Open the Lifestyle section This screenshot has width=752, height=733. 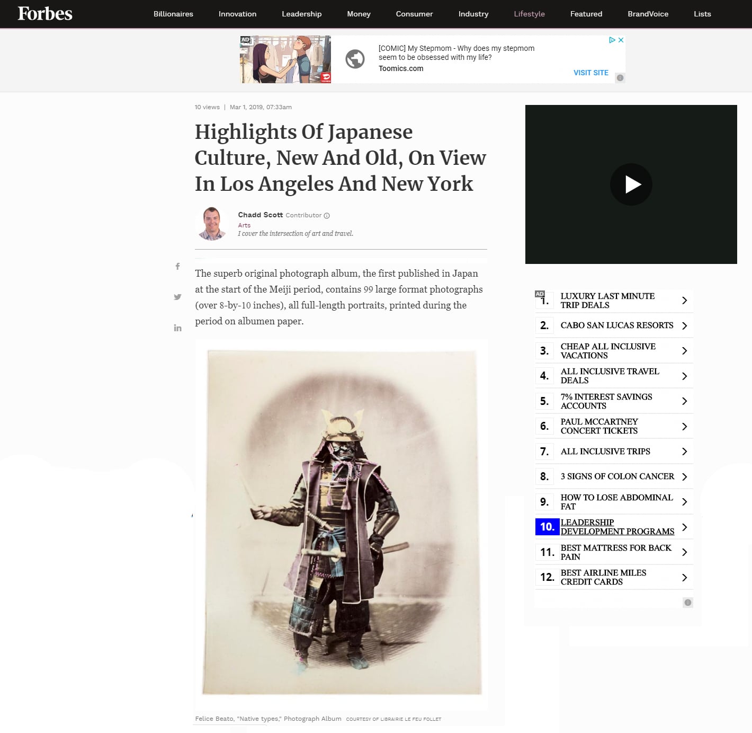pyautogui.click(x=529, y=14)
